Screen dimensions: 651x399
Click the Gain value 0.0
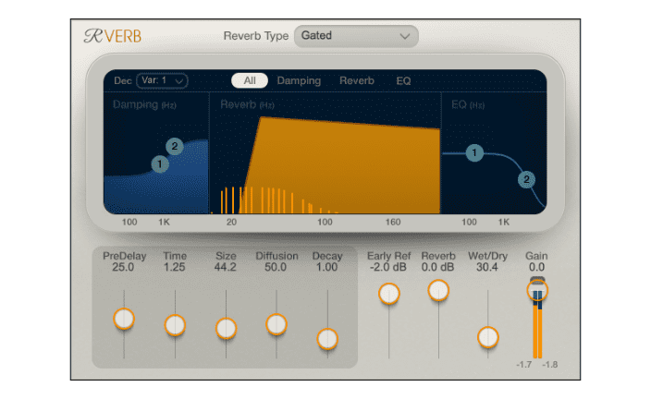click(536, 267)
